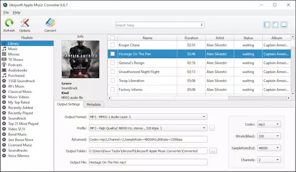Open Podcasts playlist in sidebar
The width and height of the screenshot is (296, 172).
[15, 65]
